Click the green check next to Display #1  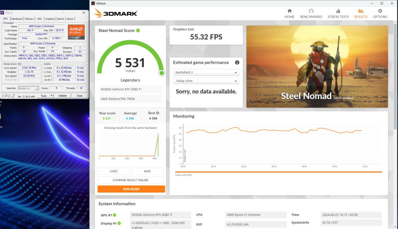coord(119,223)
